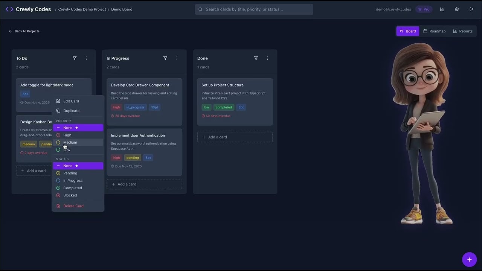Click the Edit Card pencil icon
The image size is (482, 271).
pos(58,101)
